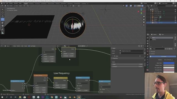Open the Material properties tab icon
The width and height of the screenshot is (177, 99).
point(147,70)
